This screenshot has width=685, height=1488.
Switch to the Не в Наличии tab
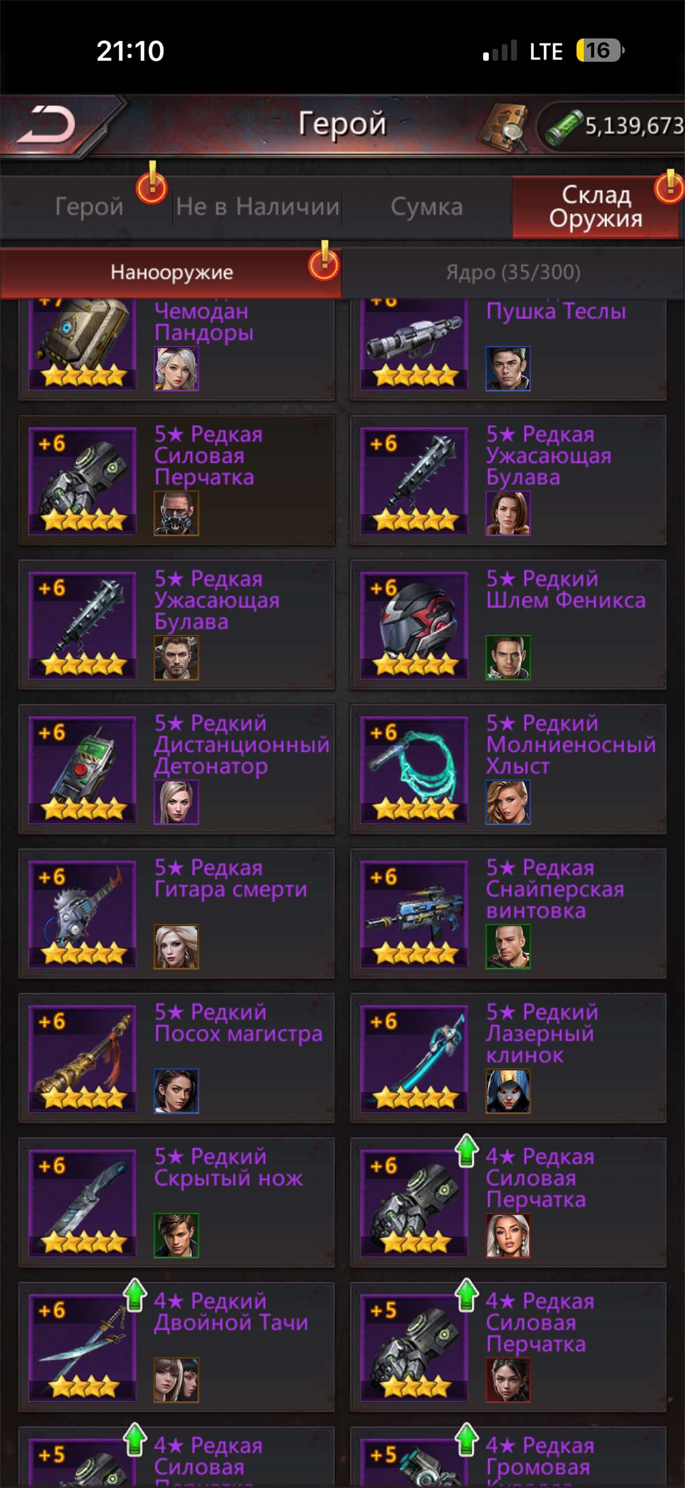(x=257, y=207)
